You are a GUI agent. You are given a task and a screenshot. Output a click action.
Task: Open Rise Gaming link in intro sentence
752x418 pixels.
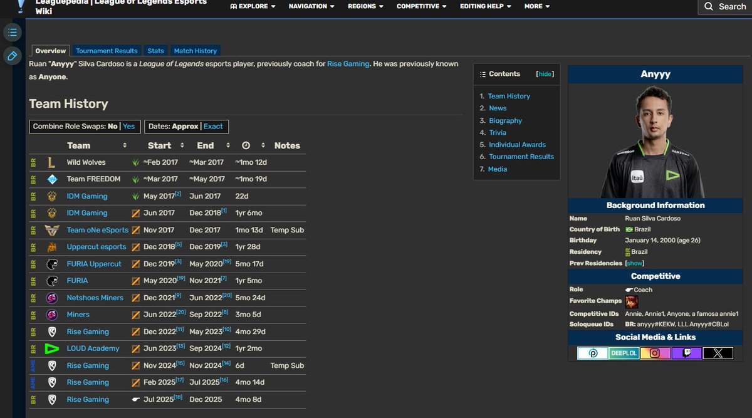348,64
